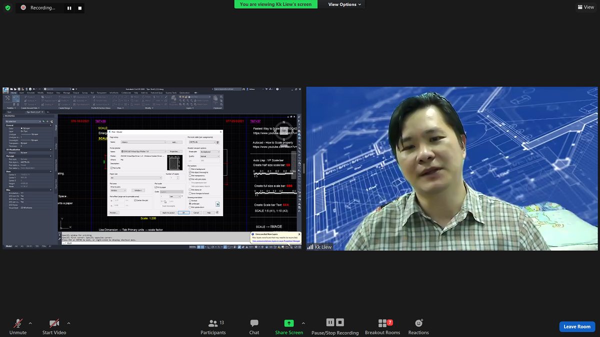
Task: Open the What to plot dropdown
Action: 118,190
